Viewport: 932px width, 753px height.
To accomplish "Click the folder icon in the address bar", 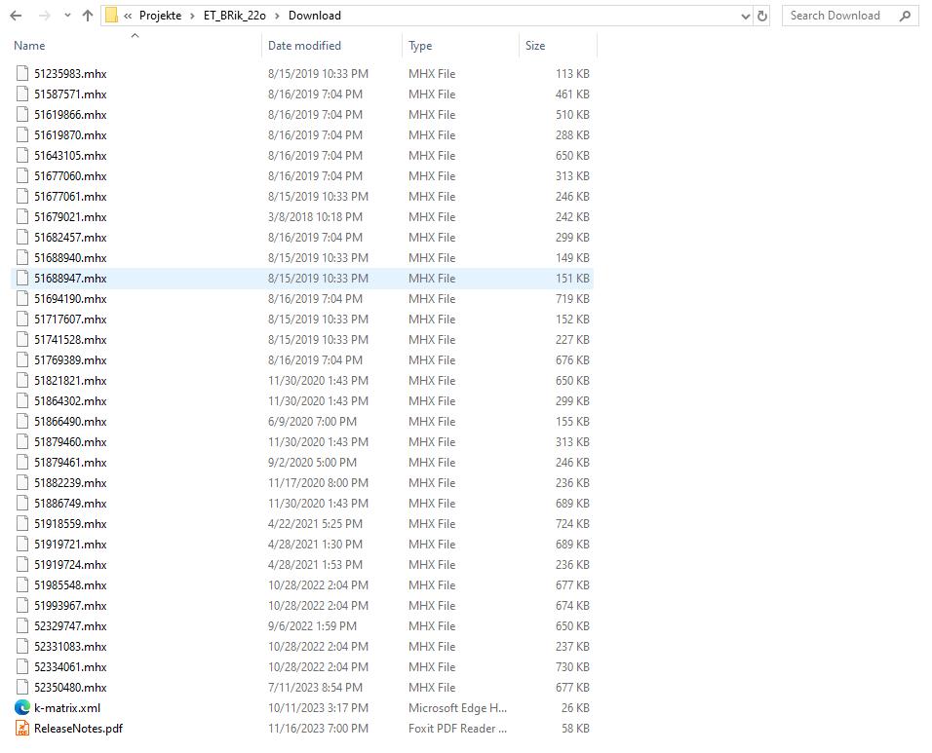I will tap(111, 16).
